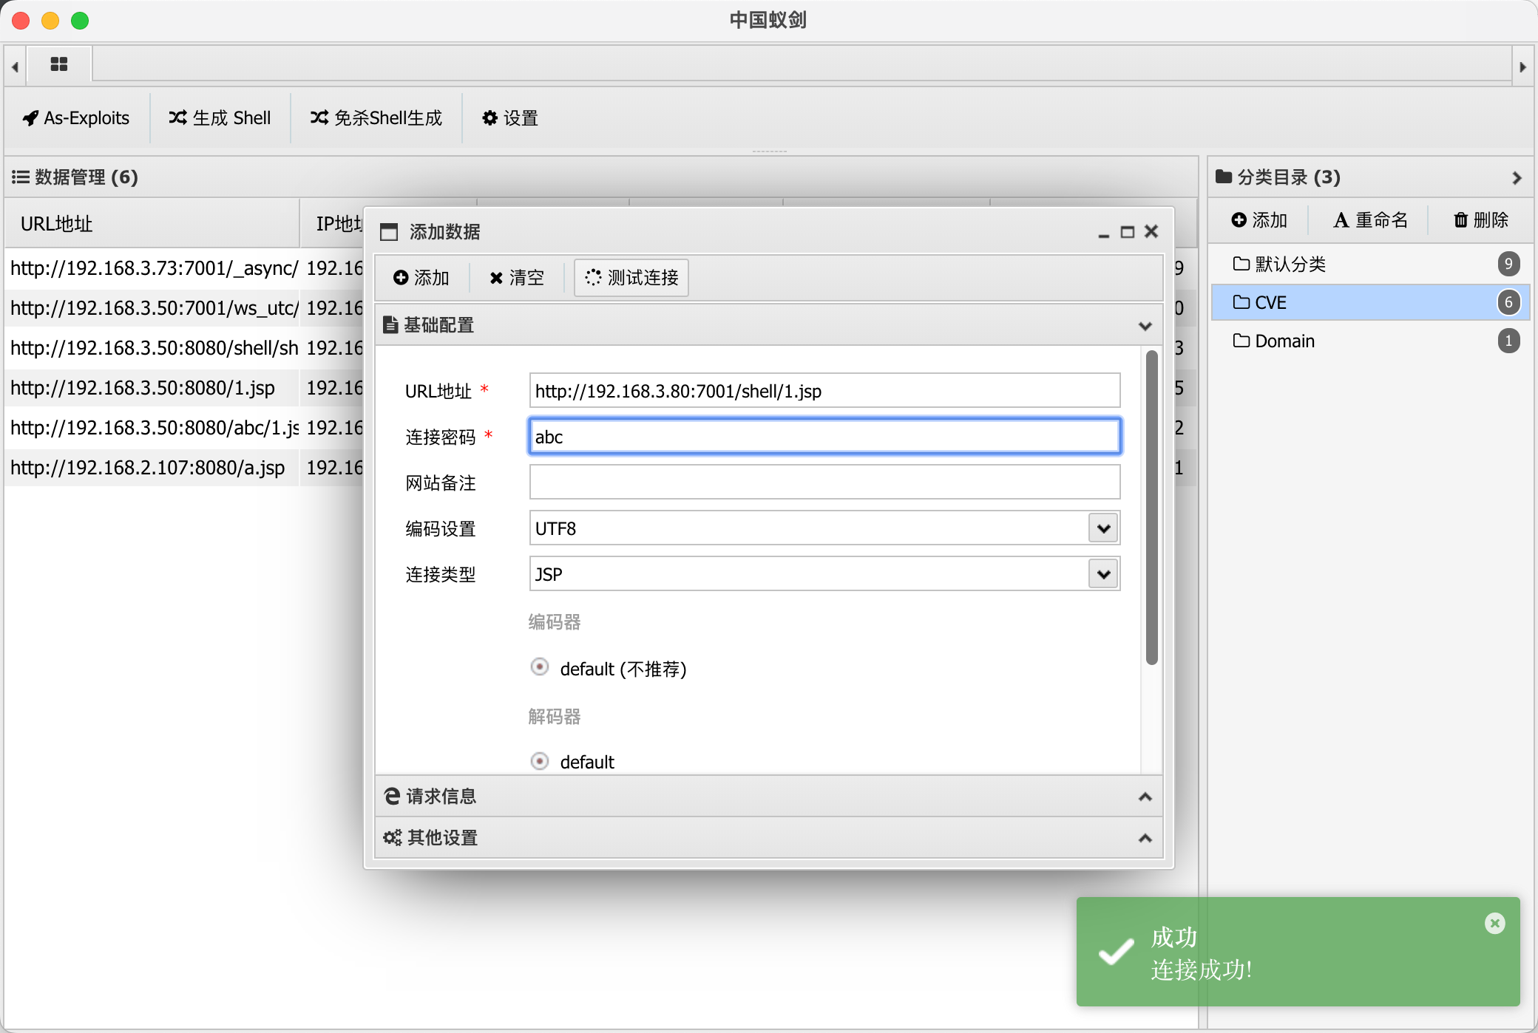Click 重命名 to rename category
Viewport: 1538px width, 1033px height.
click(1370, 220)
